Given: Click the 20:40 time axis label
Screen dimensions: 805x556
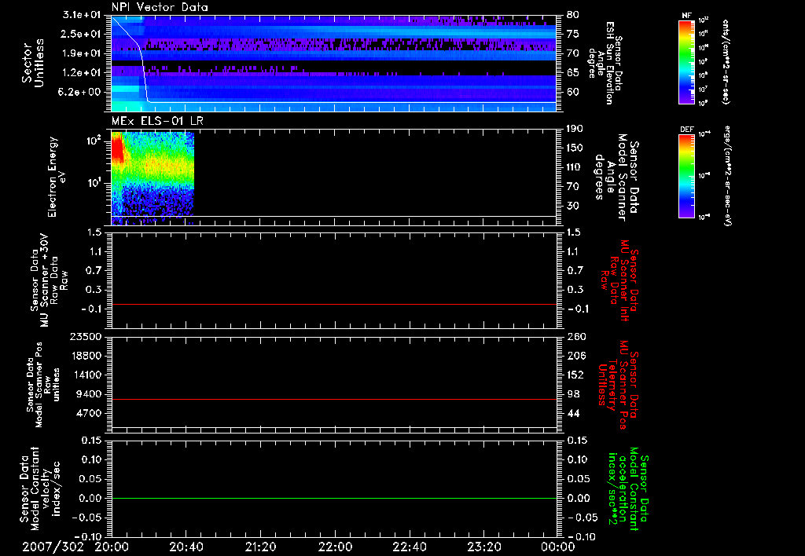Looking at the screenshot, I should [186, 547].
